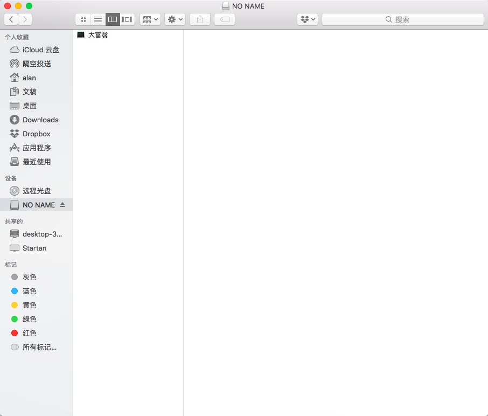Open the 远程光盘 device
The width and height of the screenshot is (488, 416).
coord(37,191)
